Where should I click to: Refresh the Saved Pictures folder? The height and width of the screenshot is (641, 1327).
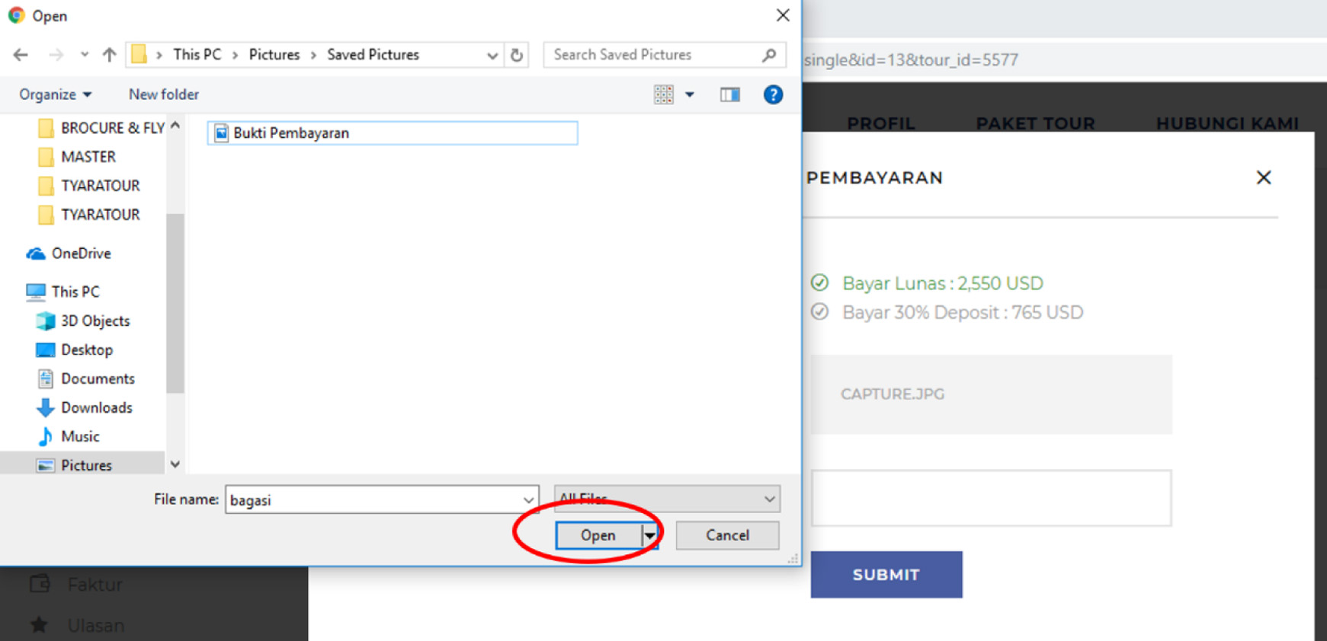pyautogui.click(x=517, y=55)
